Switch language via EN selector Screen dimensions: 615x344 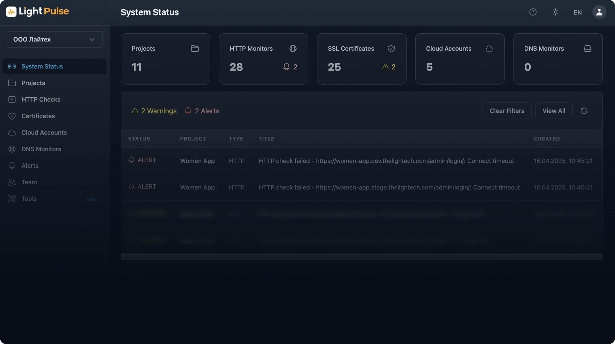click(578, 12)
